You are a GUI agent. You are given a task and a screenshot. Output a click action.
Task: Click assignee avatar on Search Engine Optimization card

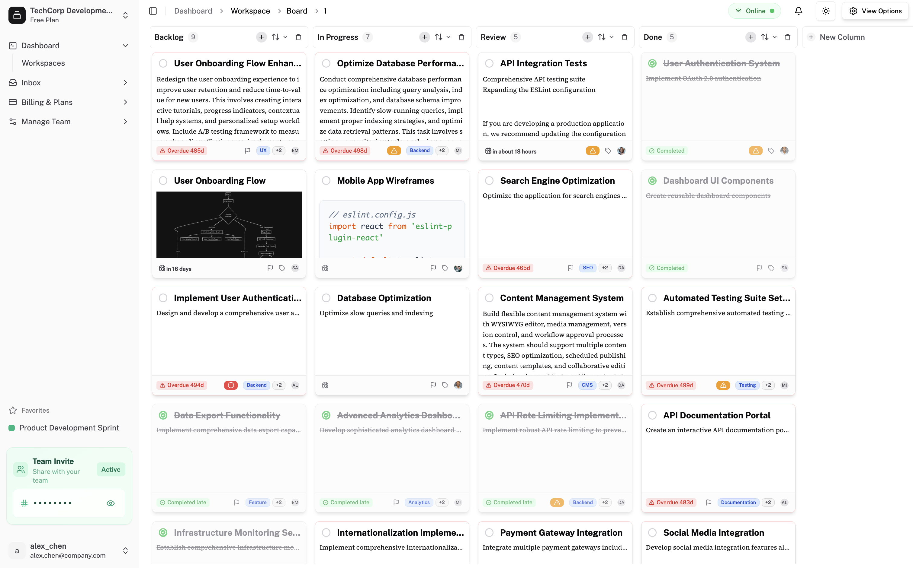(621, 268)
